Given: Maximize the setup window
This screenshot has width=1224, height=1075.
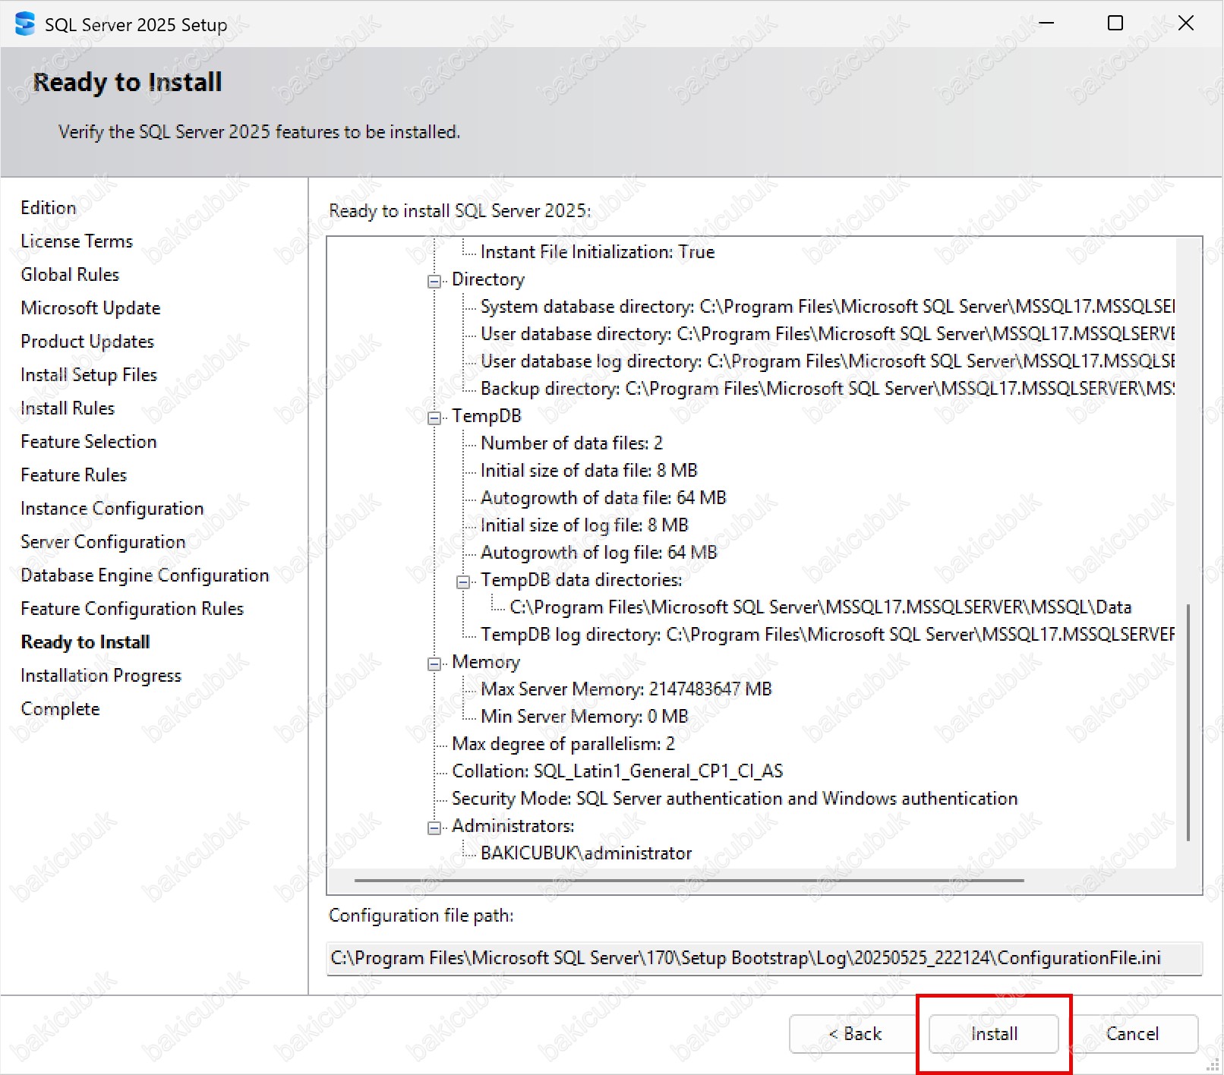Looking at the screenshot, I should coord(1115,24).
